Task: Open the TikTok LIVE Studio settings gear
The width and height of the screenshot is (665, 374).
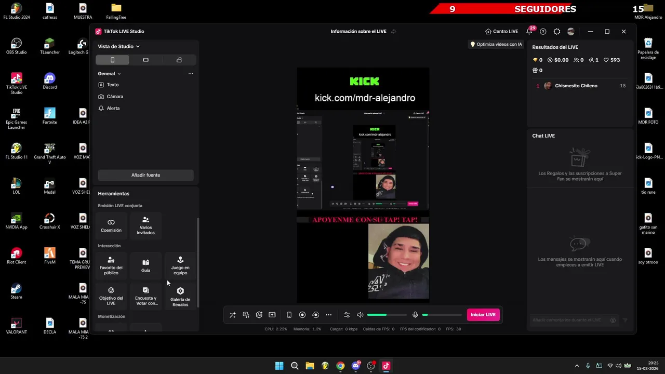Action: (557, 31)
